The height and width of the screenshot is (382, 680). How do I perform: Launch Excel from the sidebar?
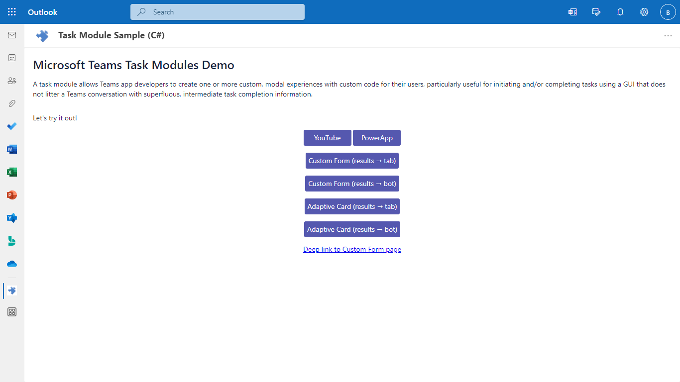tap(12, 172)
